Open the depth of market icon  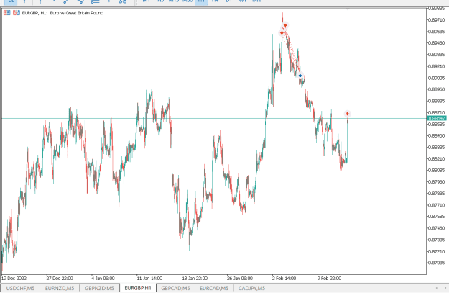17,13
